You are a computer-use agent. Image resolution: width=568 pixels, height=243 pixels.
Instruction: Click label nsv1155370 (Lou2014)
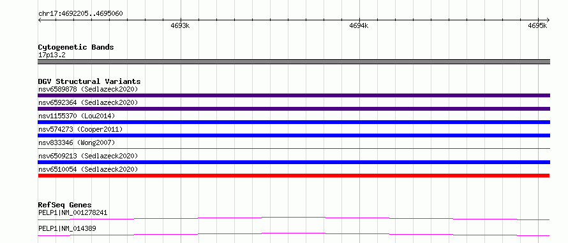coord(77,116)
